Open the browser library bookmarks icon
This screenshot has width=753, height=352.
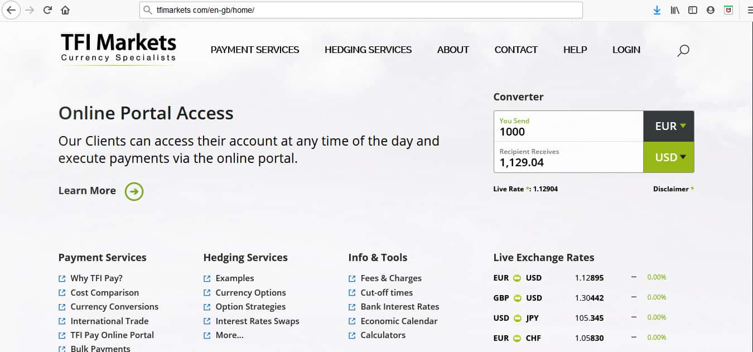click(x=674, y=10)
